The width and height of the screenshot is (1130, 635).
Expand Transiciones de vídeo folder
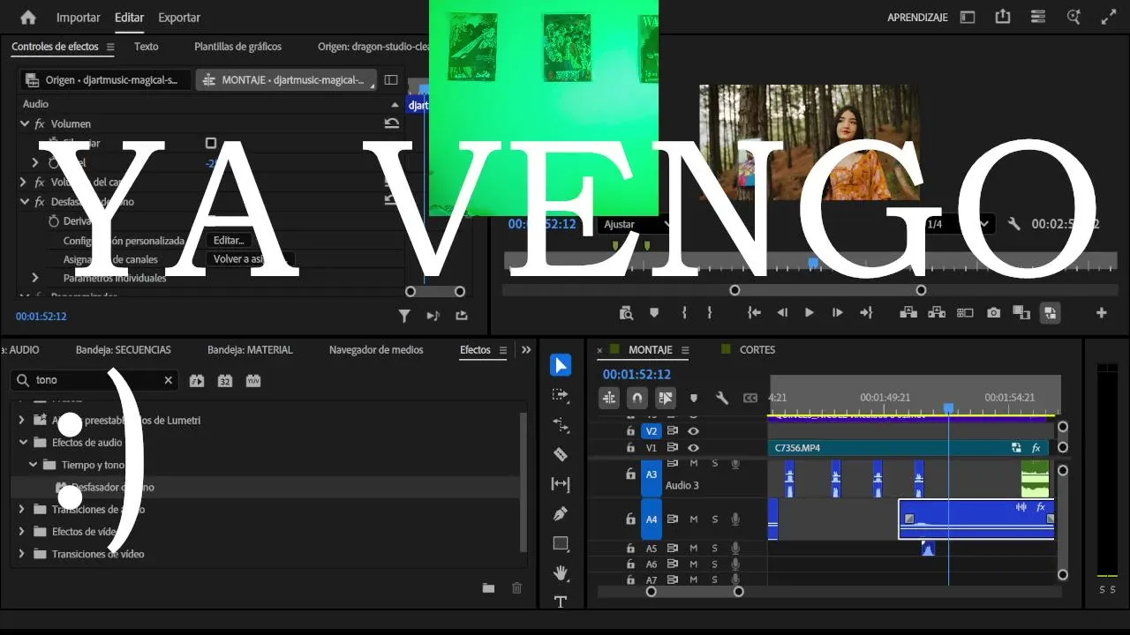[22, 554]
